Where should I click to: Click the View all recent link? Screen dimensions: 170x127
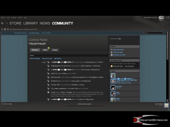pos(47,58)
